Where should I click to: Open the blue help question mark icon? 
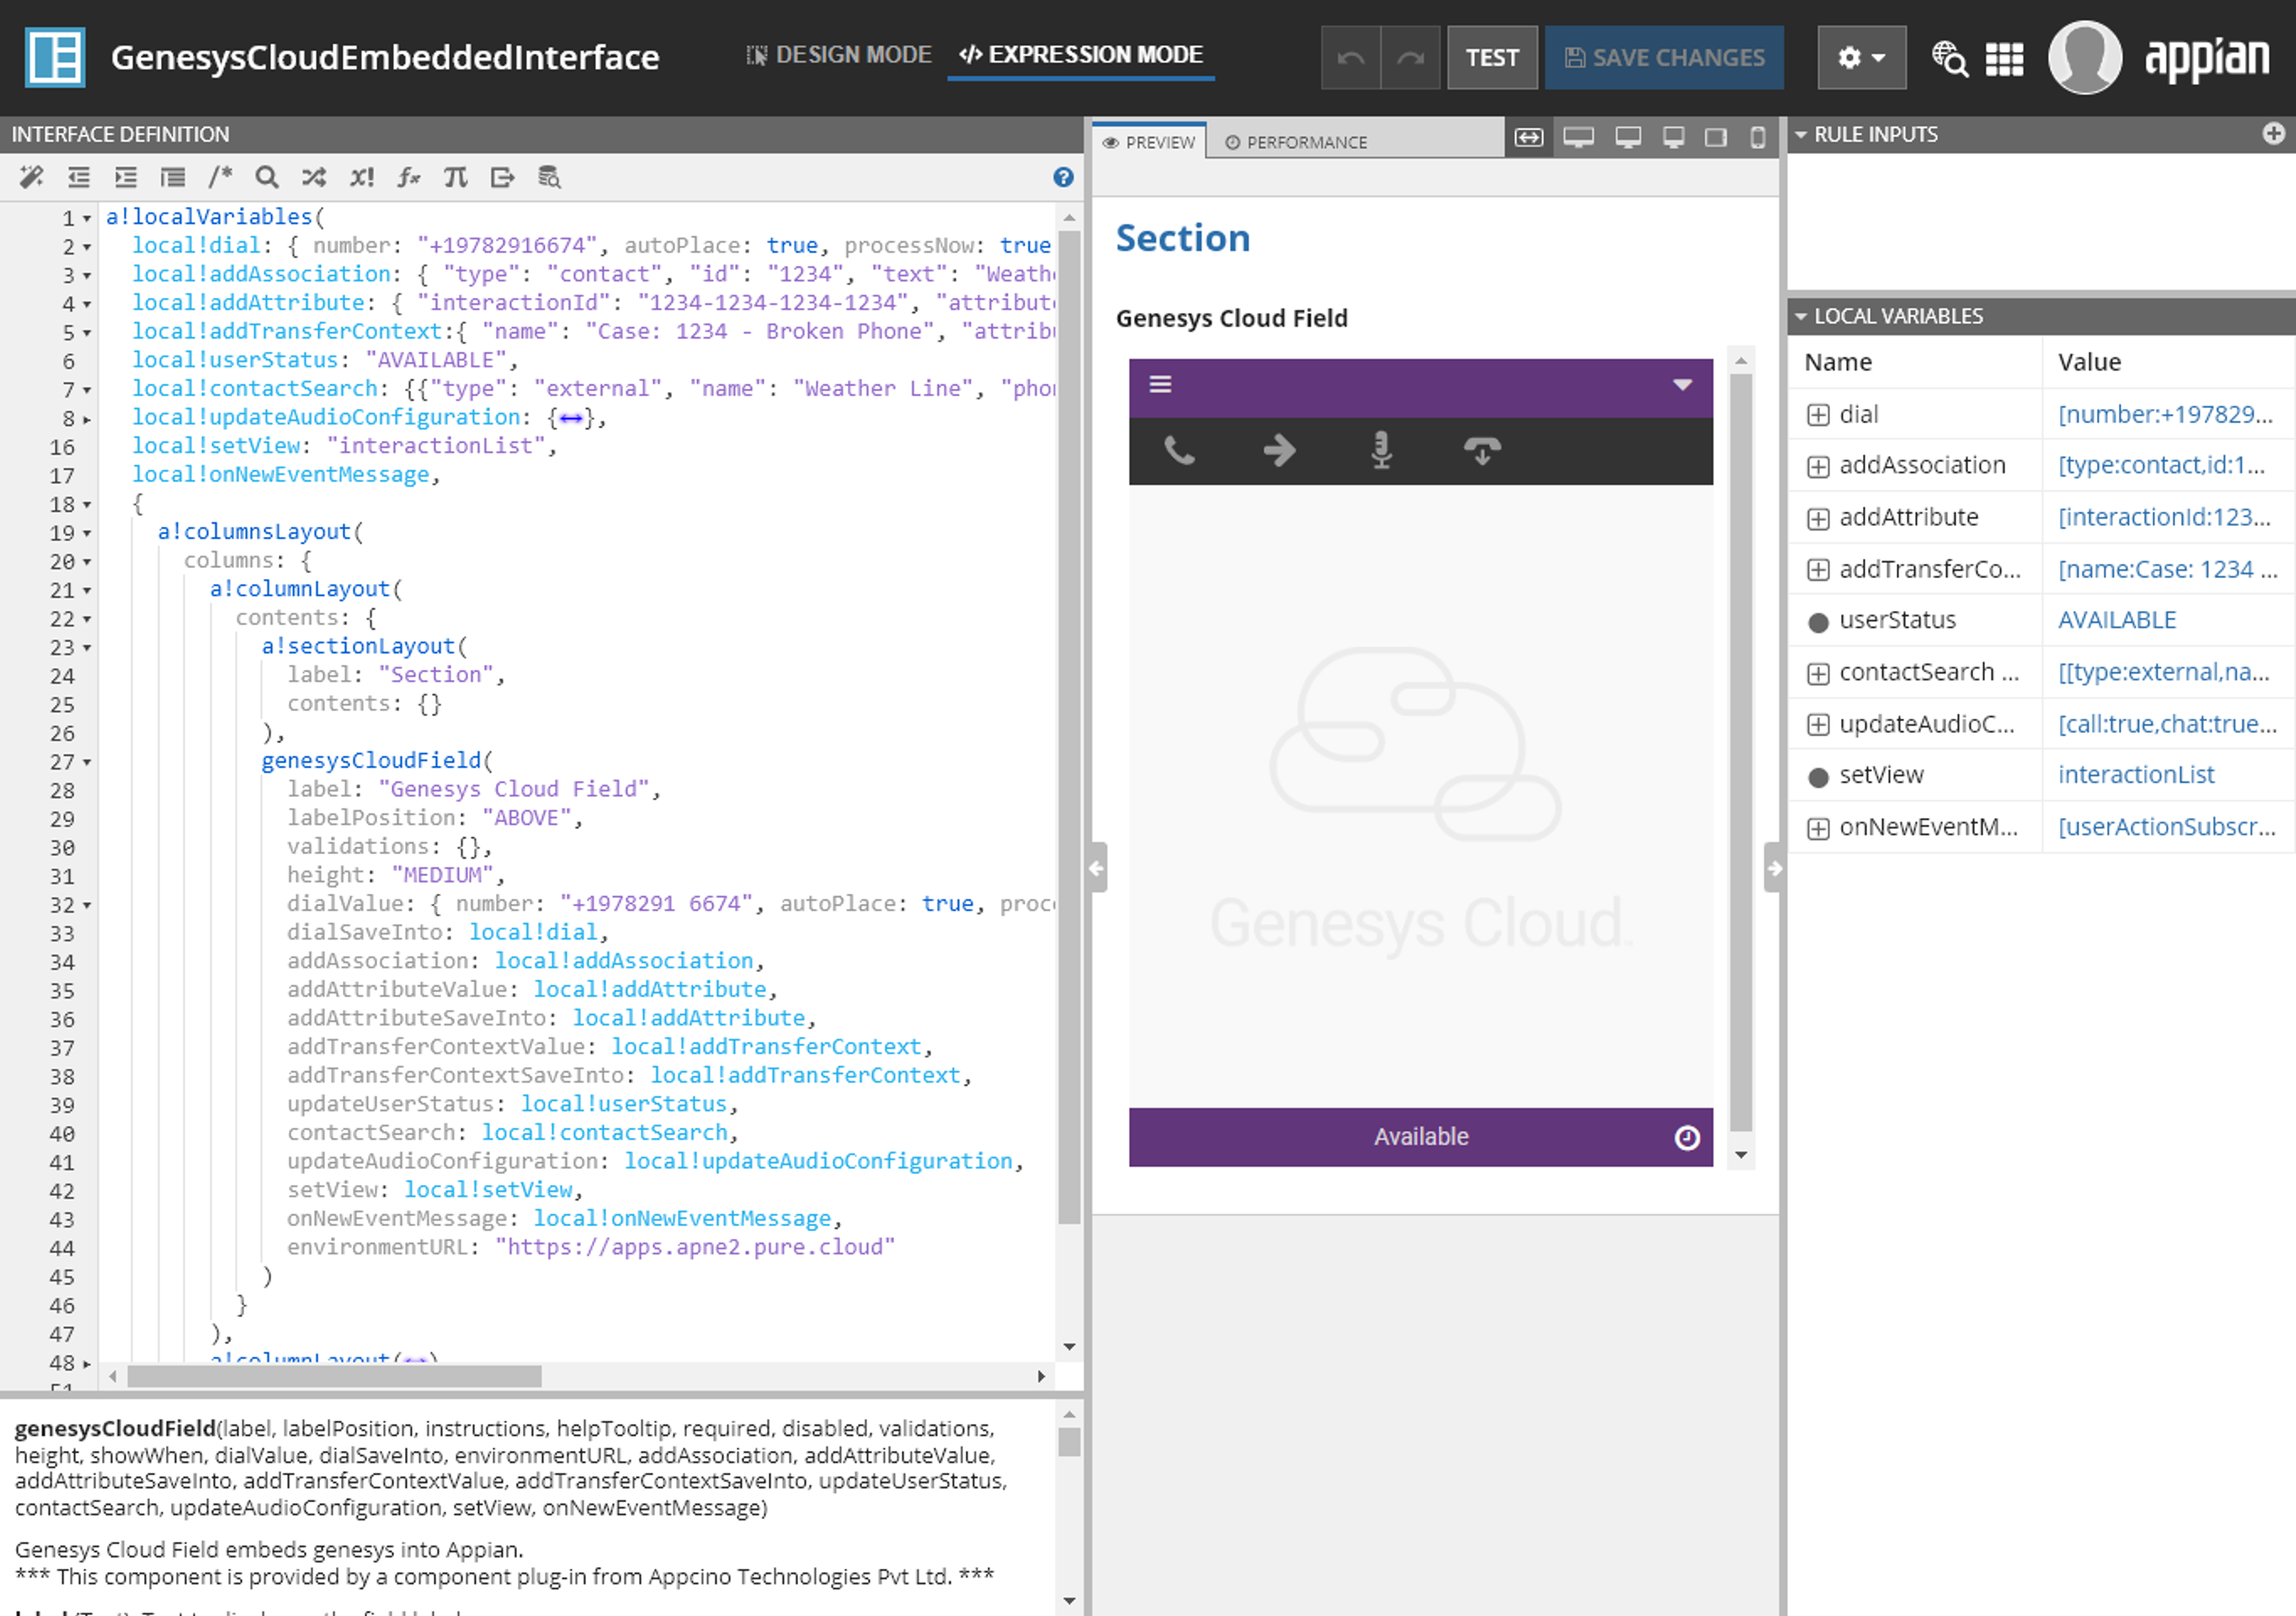click(1063, 177)
